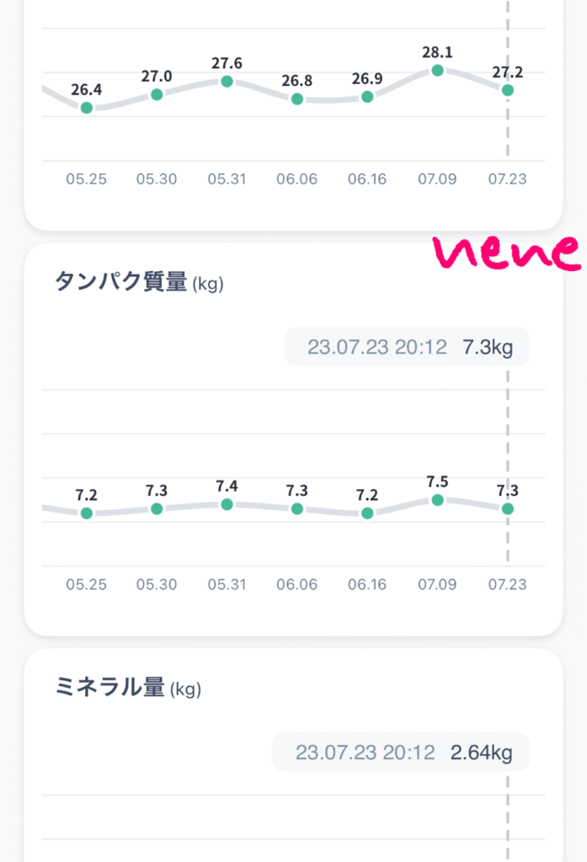Click the pink handwritten "nene" annotation
The image size is (587, 862).
click(x=505, y=252)
